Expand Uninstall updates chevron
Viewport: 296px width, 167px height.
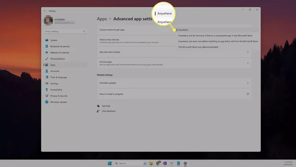pos(248,83)
